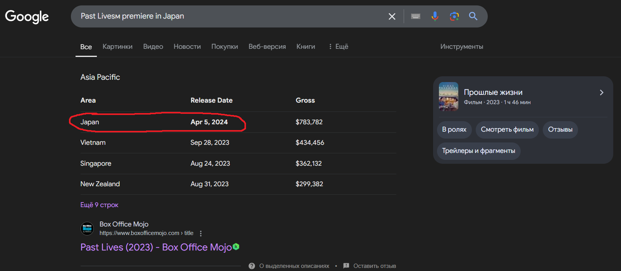Open the Инструменты search tools
The height and width of the screenshot is (271, 621).
(461, 46)
